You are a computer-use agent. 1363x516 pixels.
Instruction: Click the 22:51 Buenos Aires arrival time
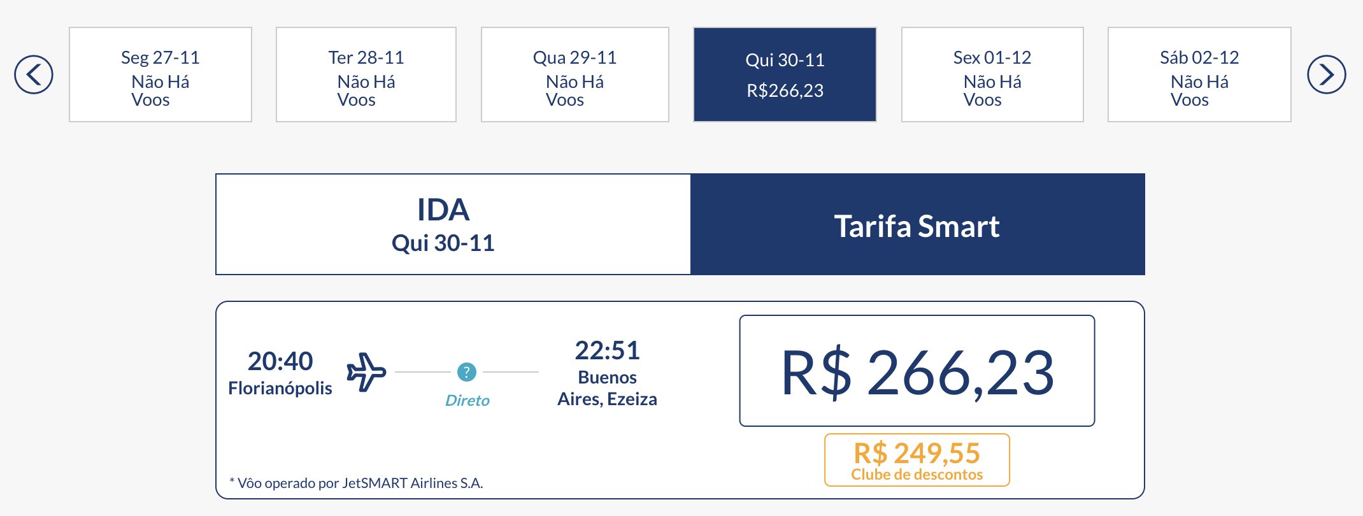tap(607, 350)
